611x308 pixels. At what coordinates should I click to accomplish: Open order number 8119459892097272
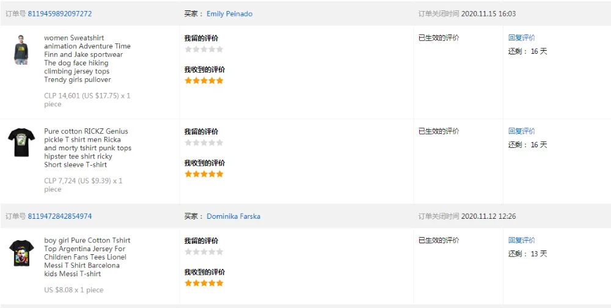[60, 13]
